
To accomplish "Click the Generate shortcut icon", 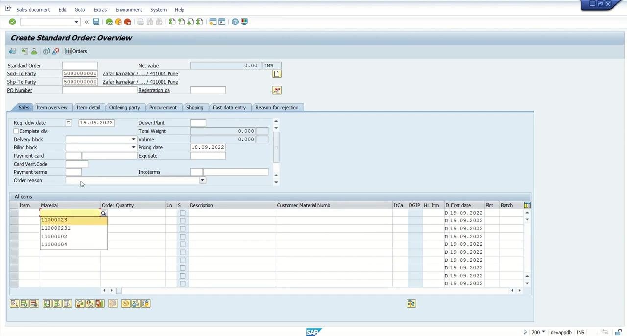I will 222,22.
